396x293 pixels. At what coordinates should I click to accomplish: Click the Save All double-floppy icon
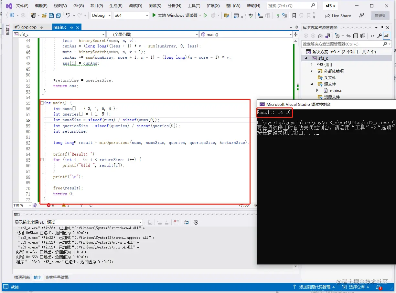(x=59, y=15)
